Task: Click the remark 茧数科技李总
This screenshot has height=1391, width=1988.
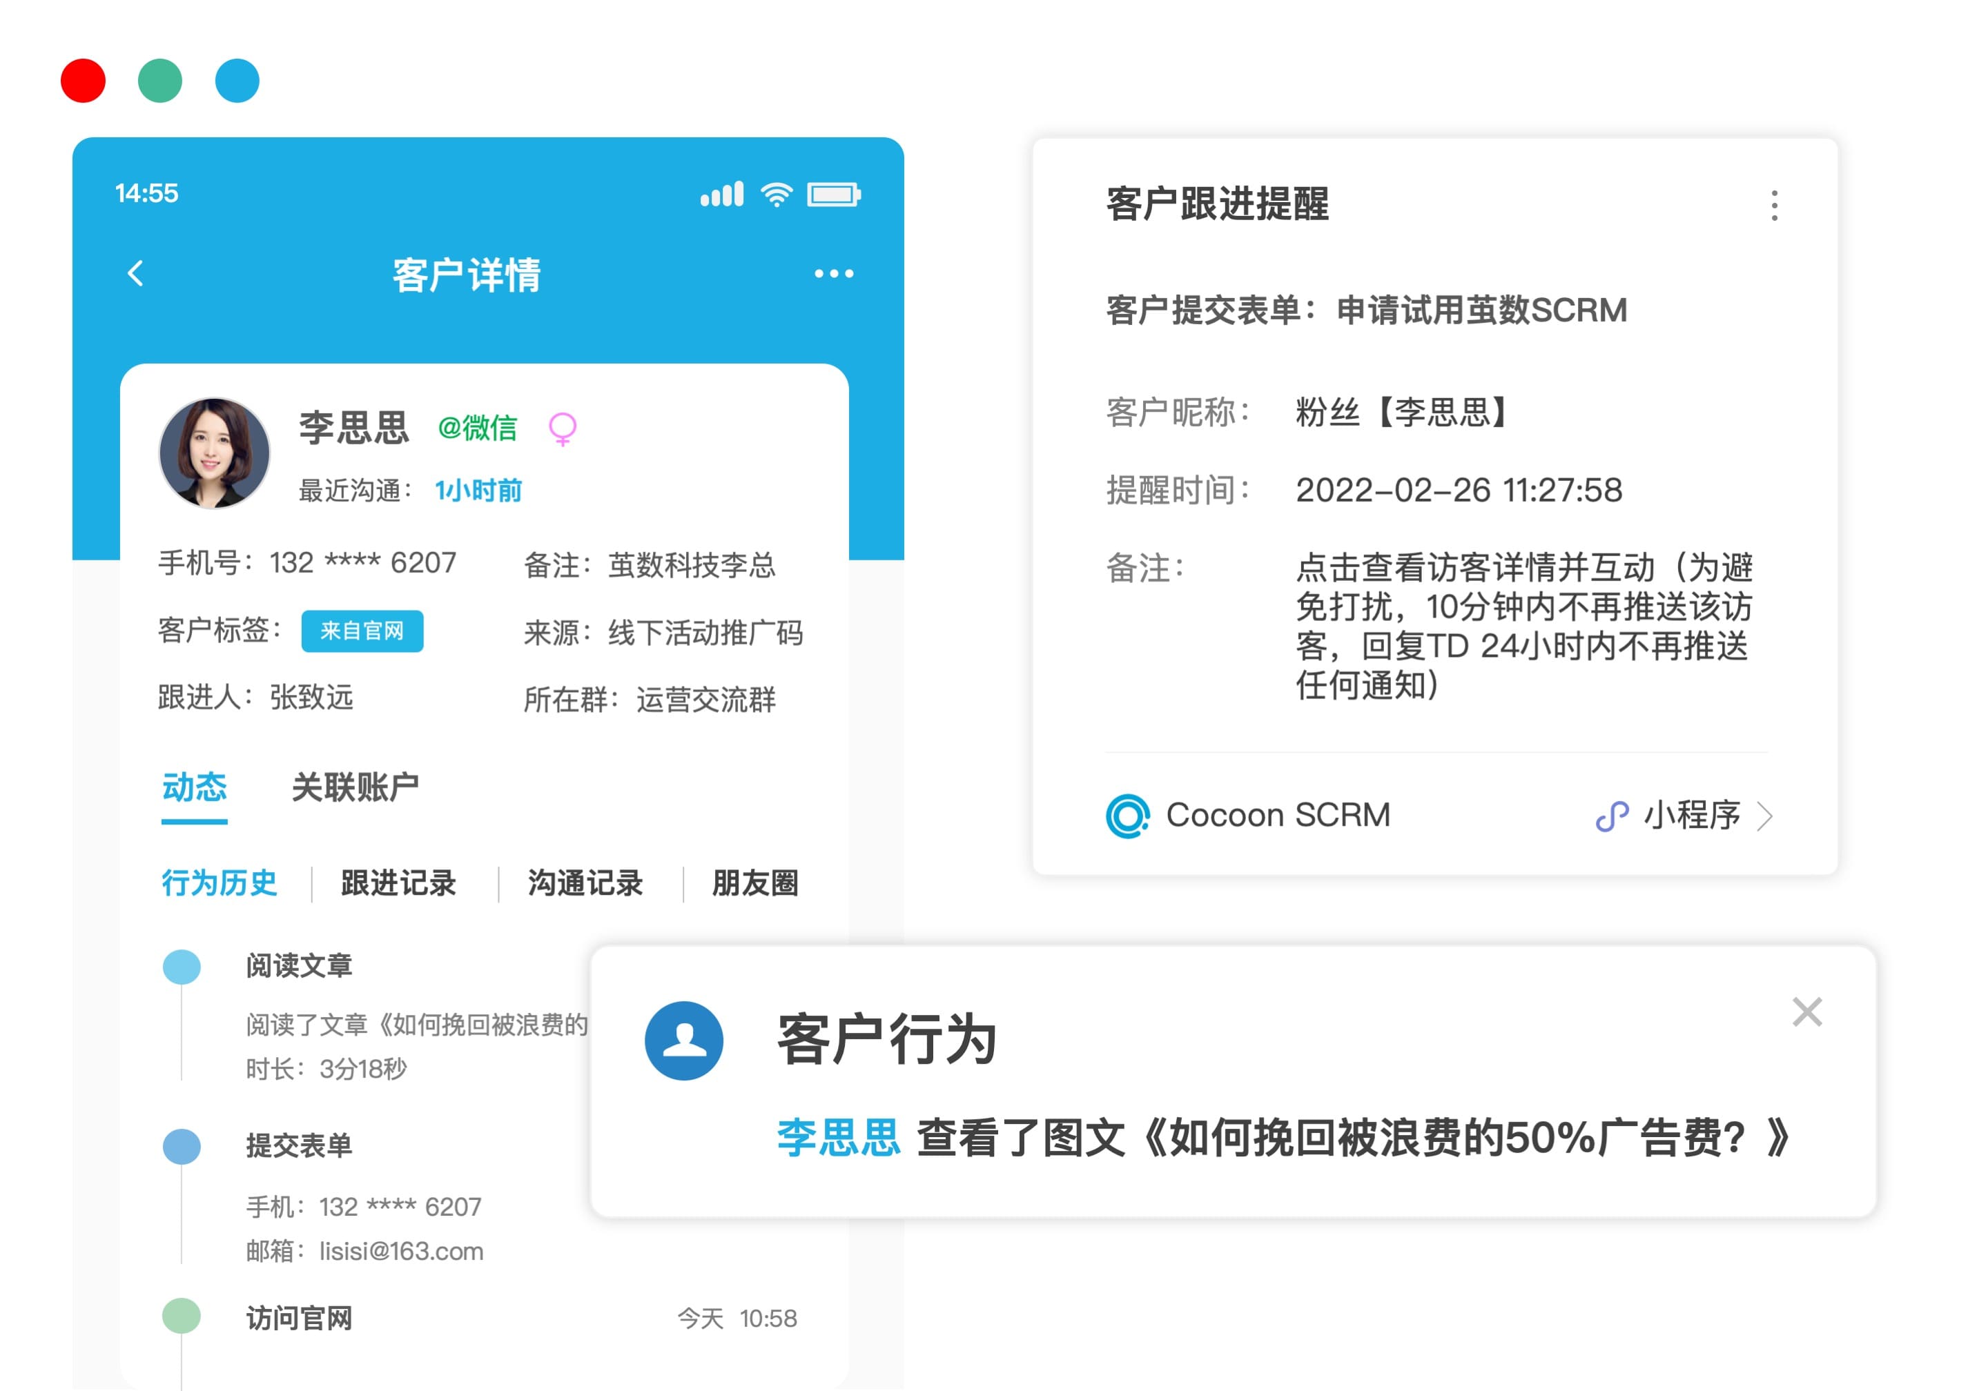Action: point(692,565)
